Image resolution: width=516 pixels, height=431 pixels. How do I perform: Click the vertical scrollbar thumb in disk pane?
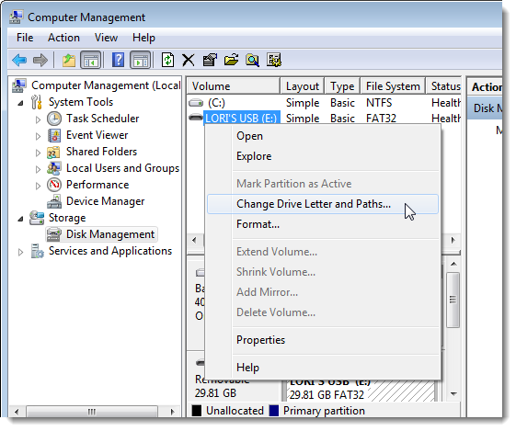(453, 300)
